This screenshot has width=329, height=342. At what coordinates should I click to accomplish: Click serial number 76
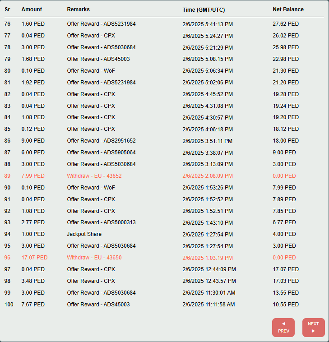7,24
